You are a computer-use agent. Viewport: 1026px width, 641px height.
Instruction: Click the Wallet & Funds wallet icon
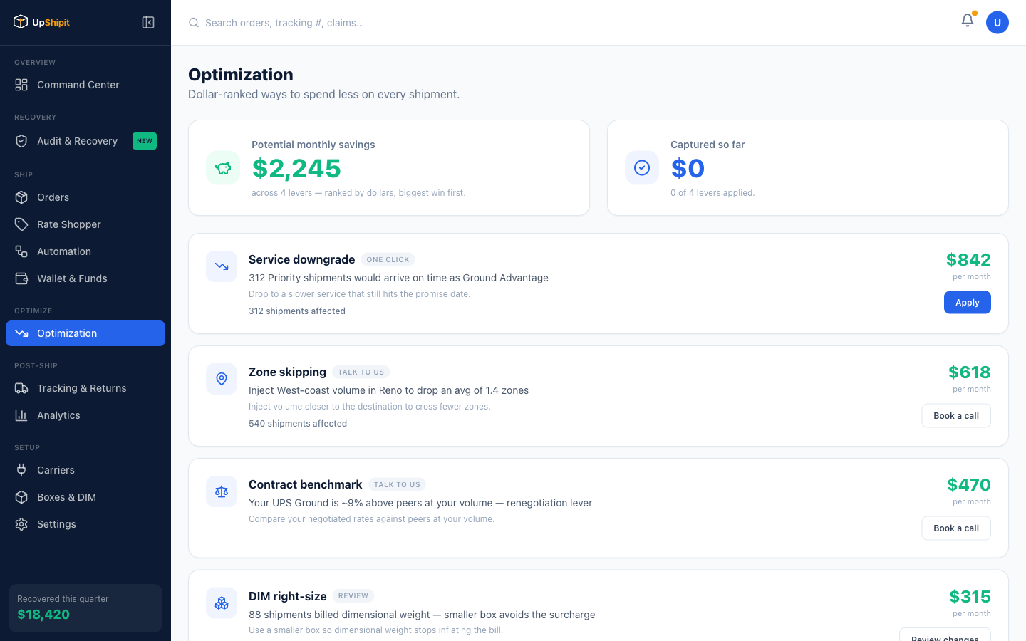(21, 278)
